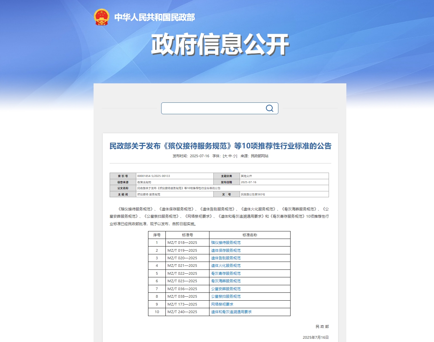Click standard number MZ/T 022—2025
Screen dimensions: 434x342
[182, 273]
